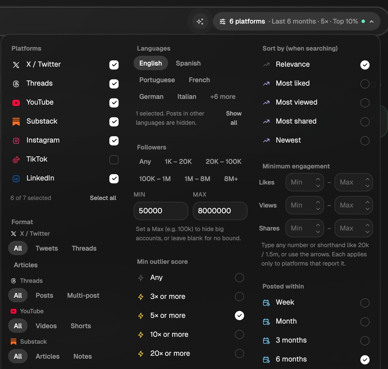This screenshot has width=388, height=369.
Task: Click the followers MAX field showing 8000000
Action: pos(220,211)
